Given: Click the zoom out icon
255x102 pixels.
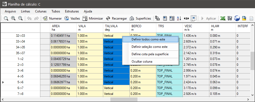Looking at the screenshot, I should coord(20,18).
